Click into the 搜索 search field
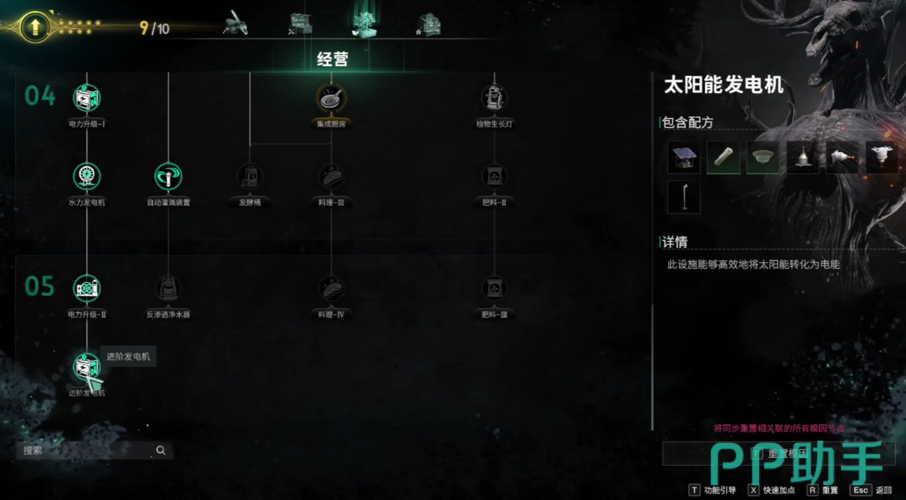Screen dimensions: 906x500 [94, 450]
